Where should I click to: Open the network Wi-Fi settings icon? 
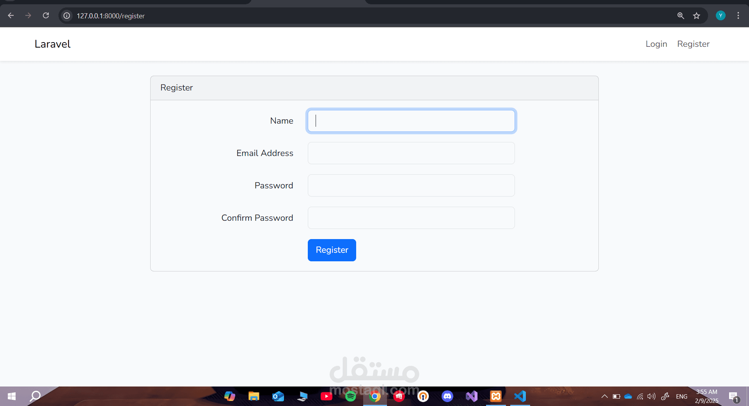640,397
